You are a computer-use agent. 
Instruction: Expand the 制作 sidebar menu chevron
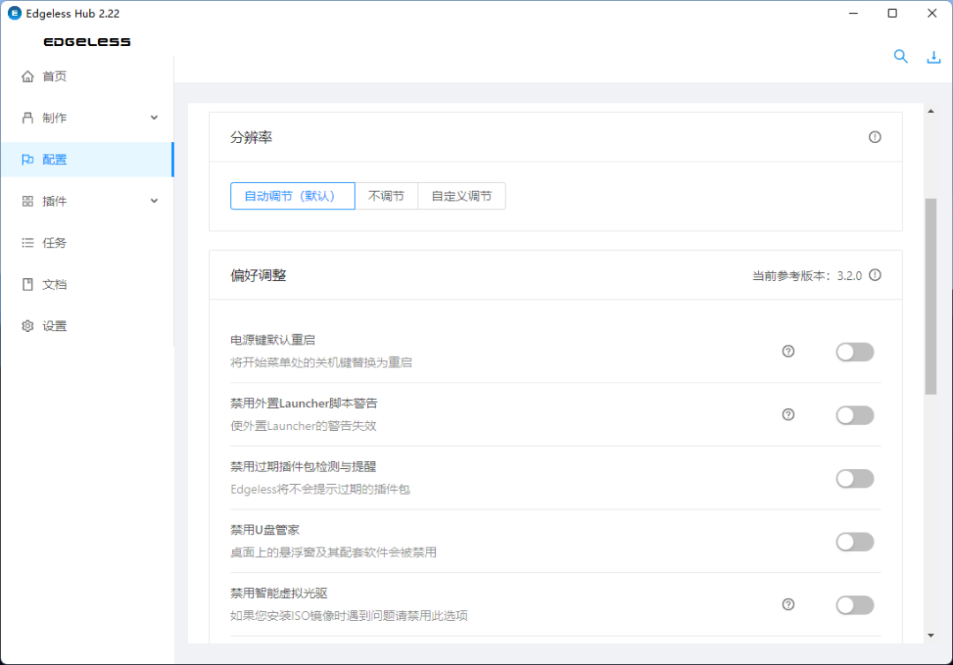[154, 117]
